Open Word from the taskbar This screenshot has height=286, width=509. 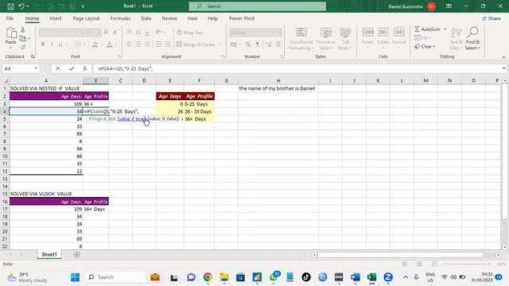(356, 277)
